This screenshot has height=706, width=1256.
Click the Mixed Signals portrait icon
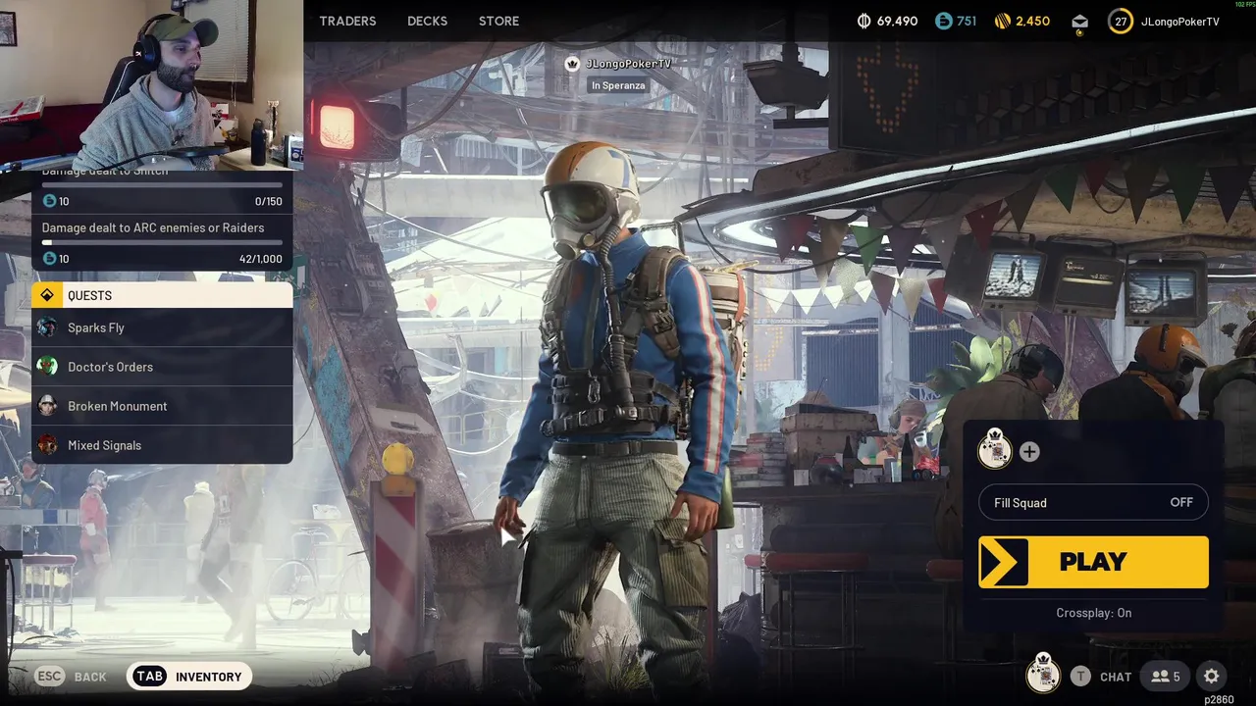47,445
